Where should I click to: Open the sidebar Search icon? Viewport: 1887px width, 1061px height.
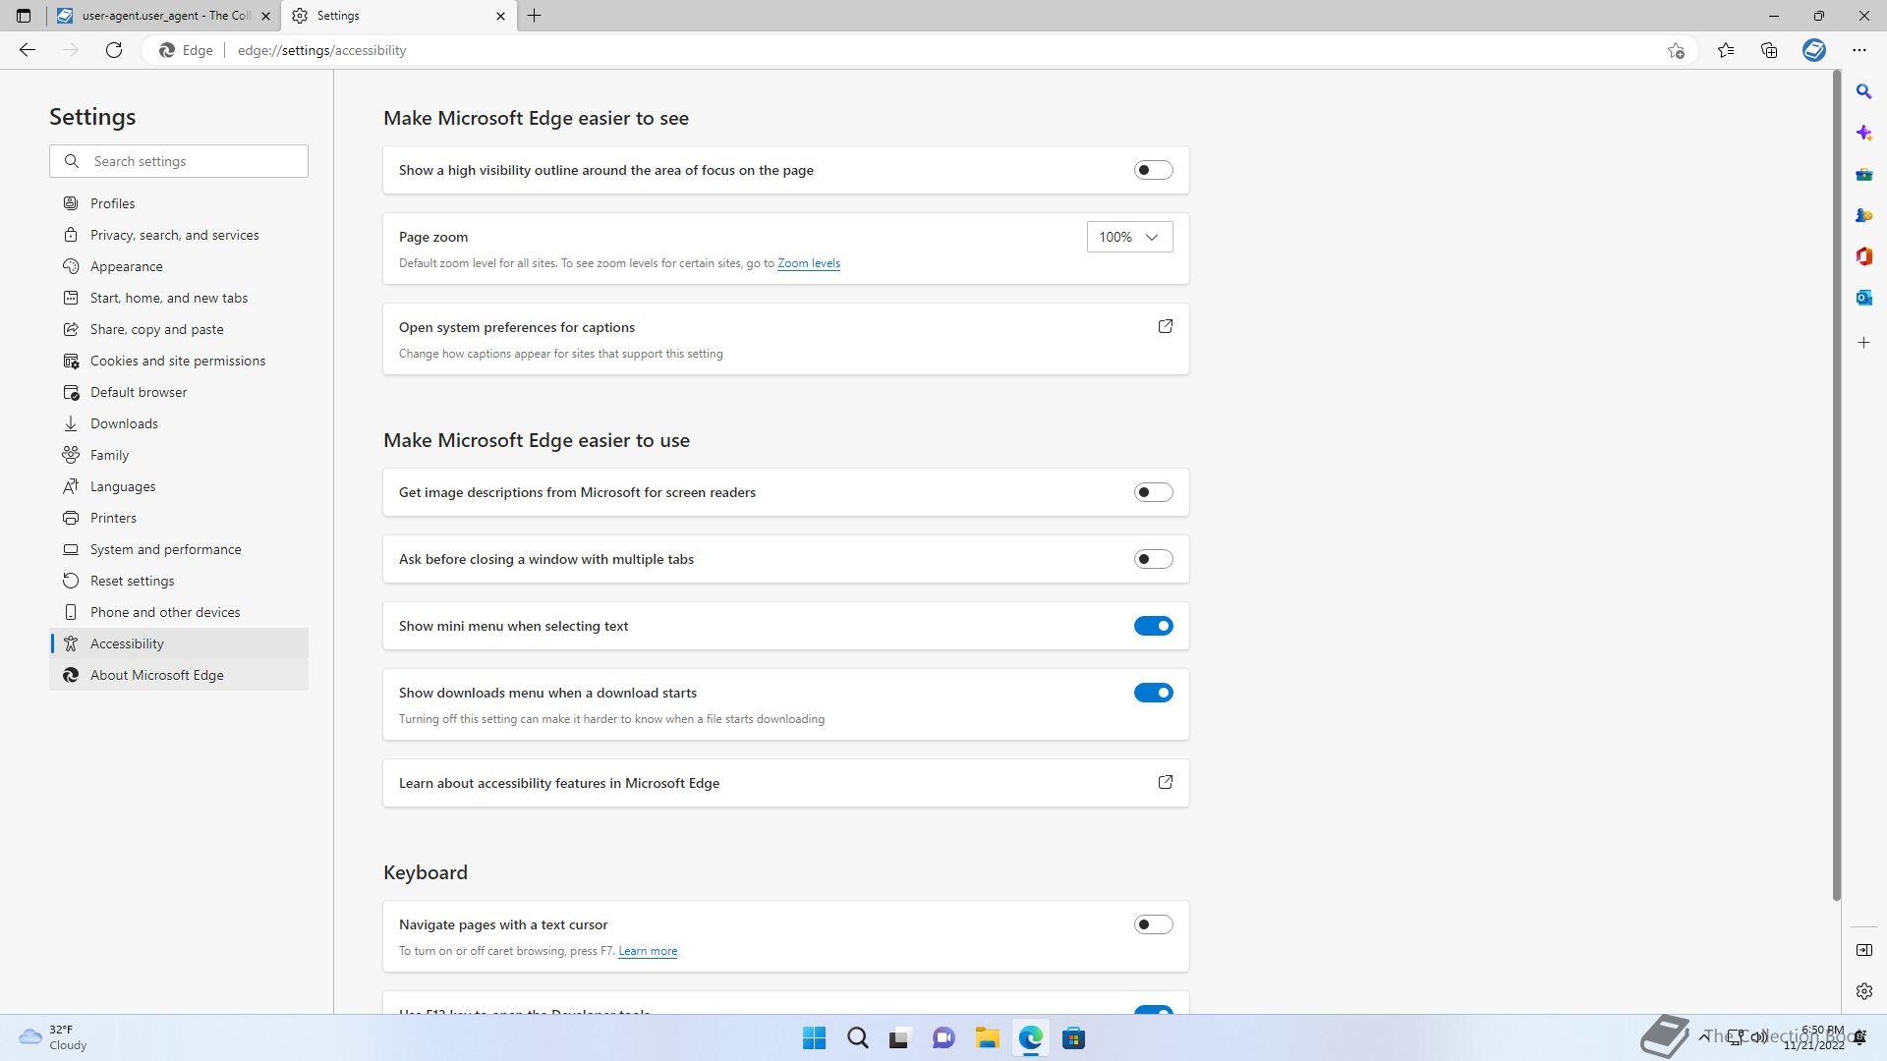tap(1863, 91)
